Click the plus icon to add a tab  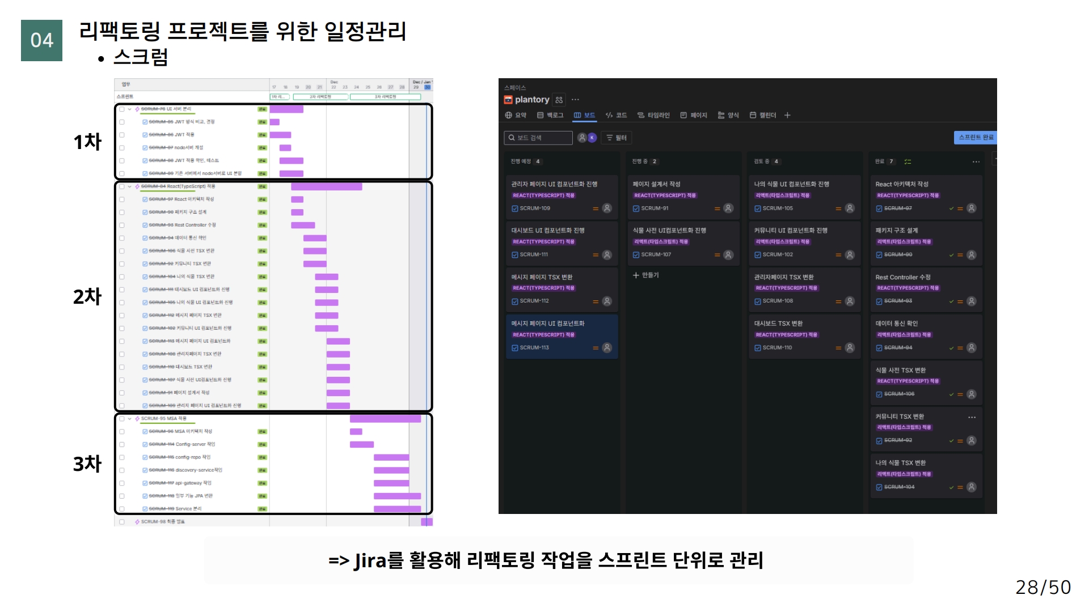[x=787, y=115]
